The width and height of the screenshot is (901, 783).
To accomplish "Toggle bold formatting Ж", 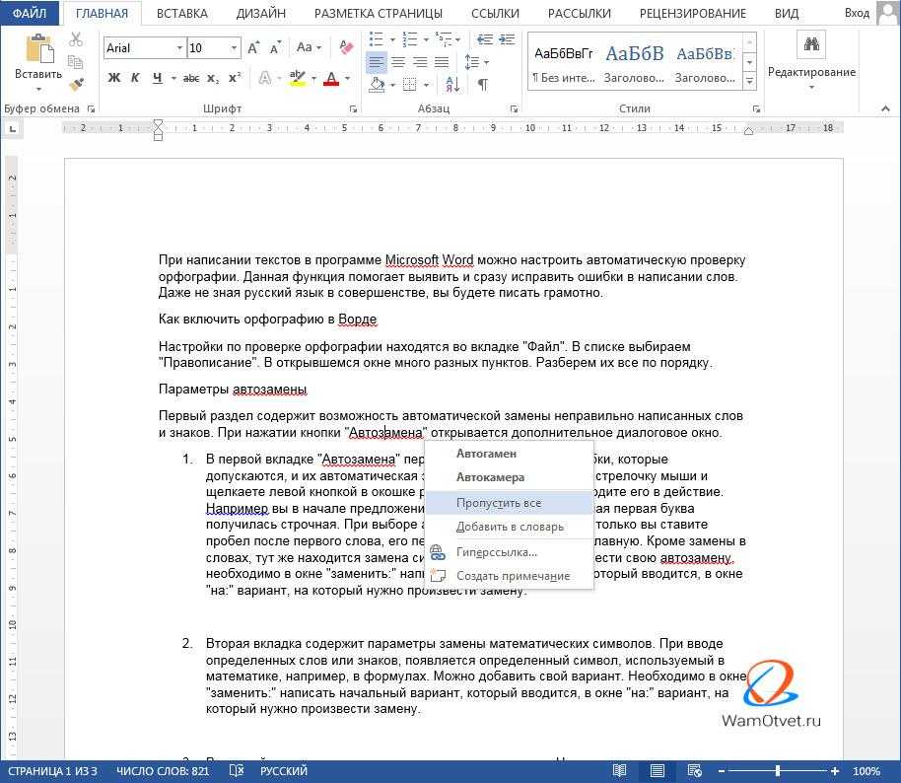I will coord(114,78).
